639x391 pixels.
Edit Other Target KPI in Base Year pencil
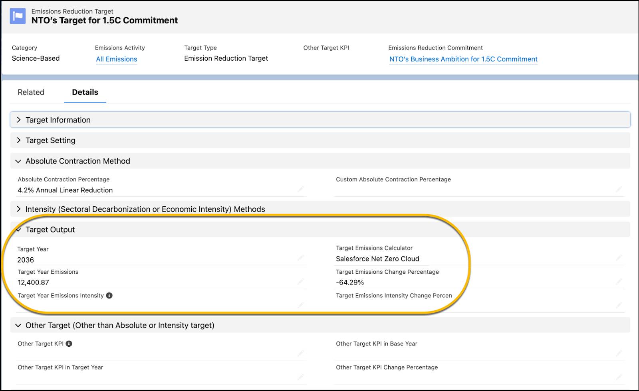(x=619, y=353)
